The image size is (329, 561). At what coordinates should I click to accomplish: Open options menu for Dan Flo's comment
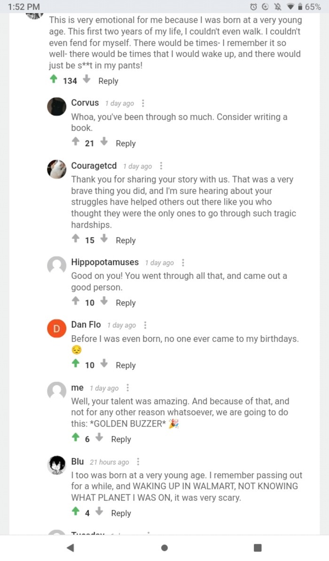tap(145, 324)
